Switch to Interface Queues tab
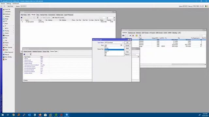This screenshot has height=117, width=209. [x=37, y=51]
